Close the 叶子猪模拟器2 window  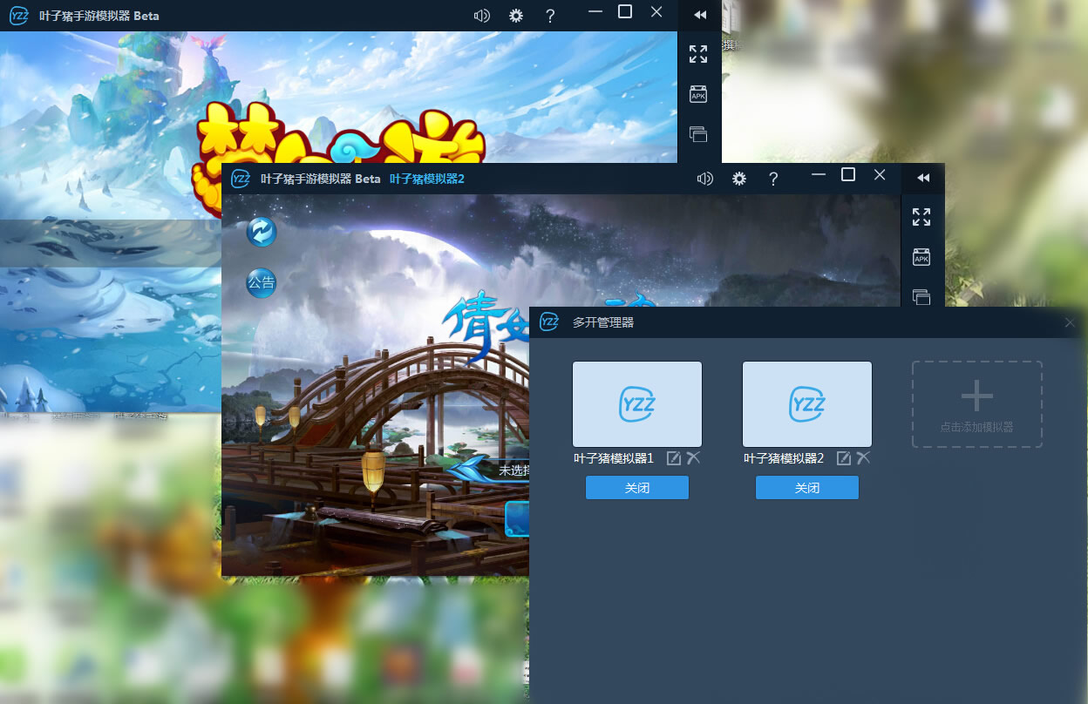[880, 174]
